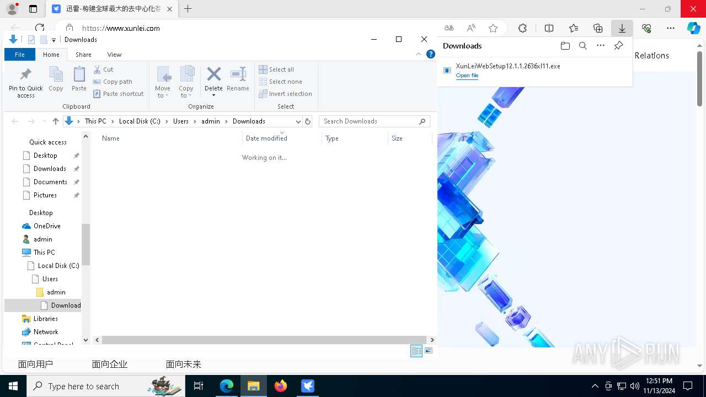Screen dimensions: 706x397
Task: Click Copy path in the ribbon
Action: click(x=113, y=82)
